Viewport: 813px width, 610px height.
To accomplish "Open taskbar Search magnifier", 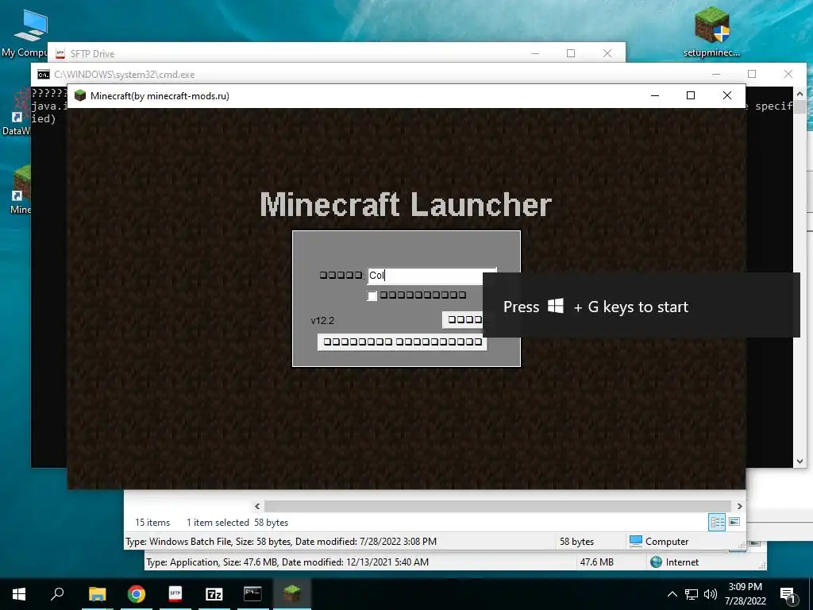I will (57, 594).
